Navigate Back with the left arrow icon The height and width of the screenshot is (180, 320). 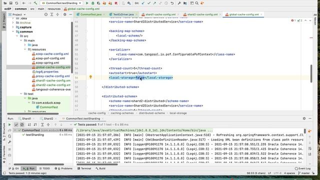(24, 3)
